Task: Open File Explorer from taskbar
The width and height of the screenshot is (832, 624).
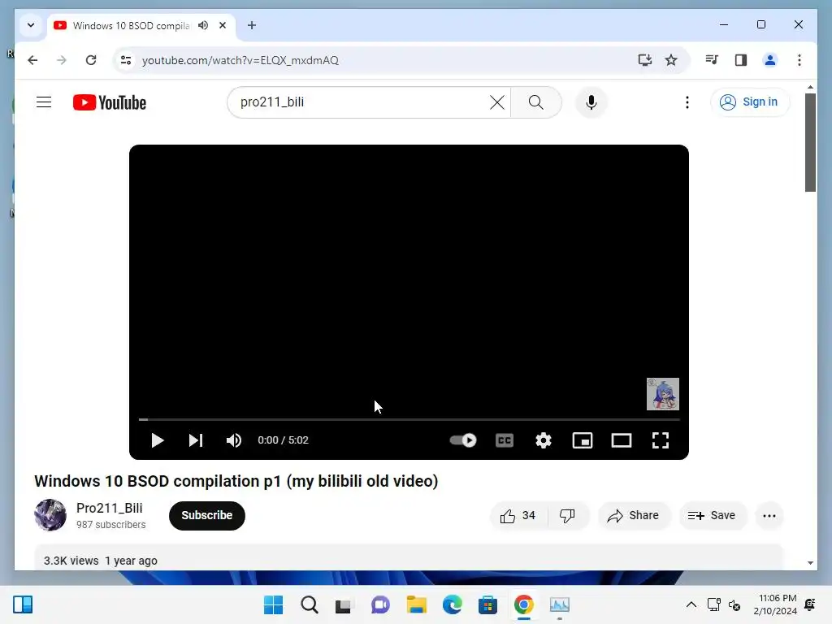Action: pyautogui.click(x=417, y=604)
